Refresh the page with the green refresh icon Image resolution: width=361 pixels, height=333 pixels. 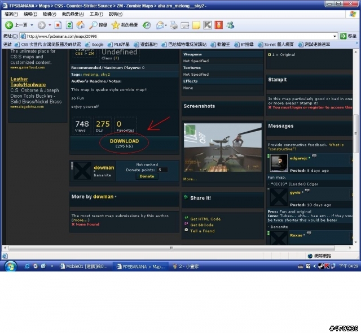[69, 25]
